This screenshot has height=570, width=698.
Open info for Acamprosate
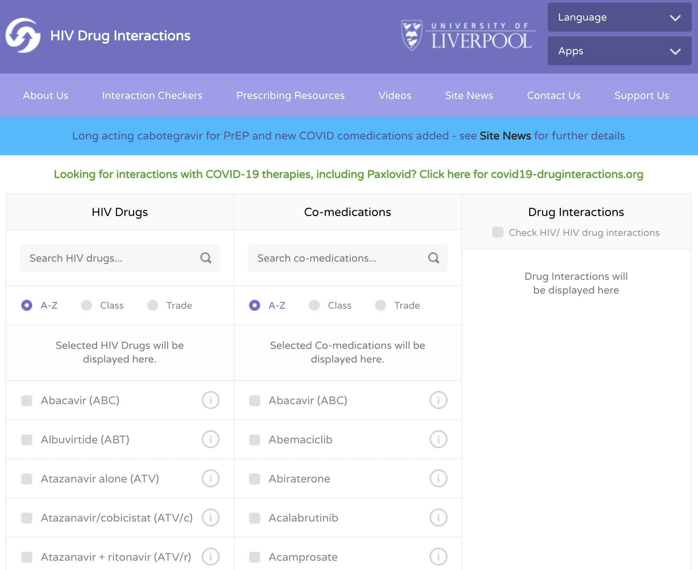(438, 557)
